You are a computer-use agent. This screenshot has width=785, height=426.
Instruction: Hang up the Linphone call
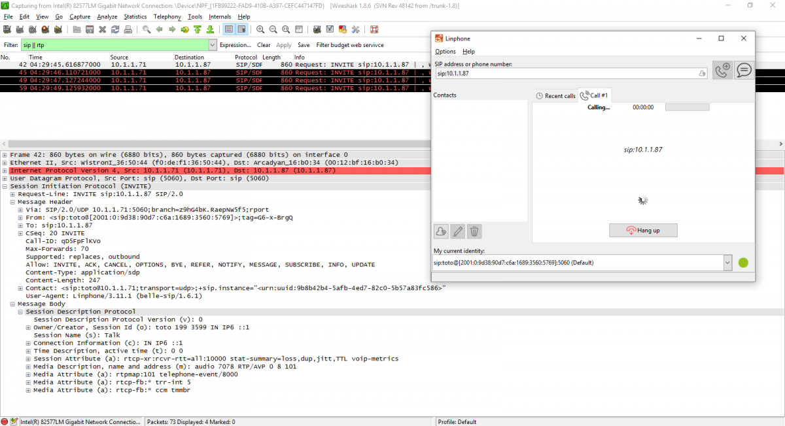click(643, 231)
